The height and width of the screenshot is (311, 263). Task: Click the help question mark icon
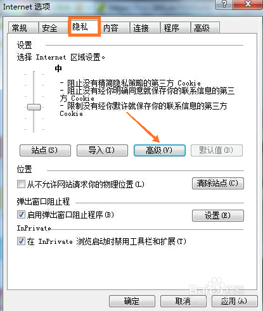224,4
